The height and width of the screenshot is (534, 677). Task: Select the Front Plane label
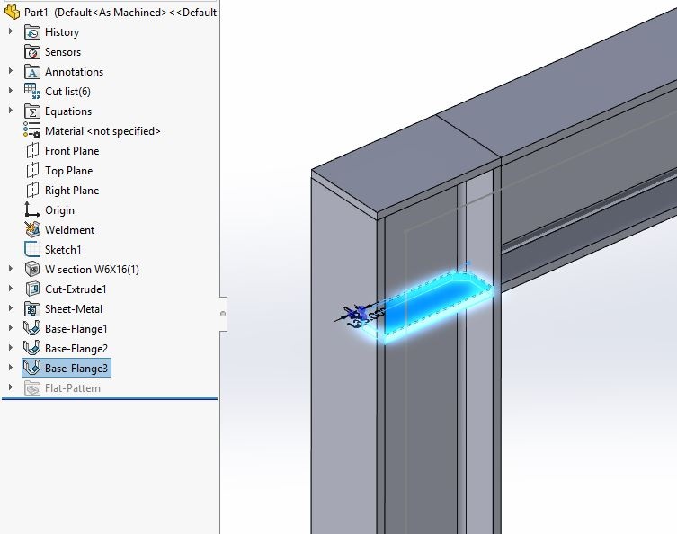(x=72, y=151)
